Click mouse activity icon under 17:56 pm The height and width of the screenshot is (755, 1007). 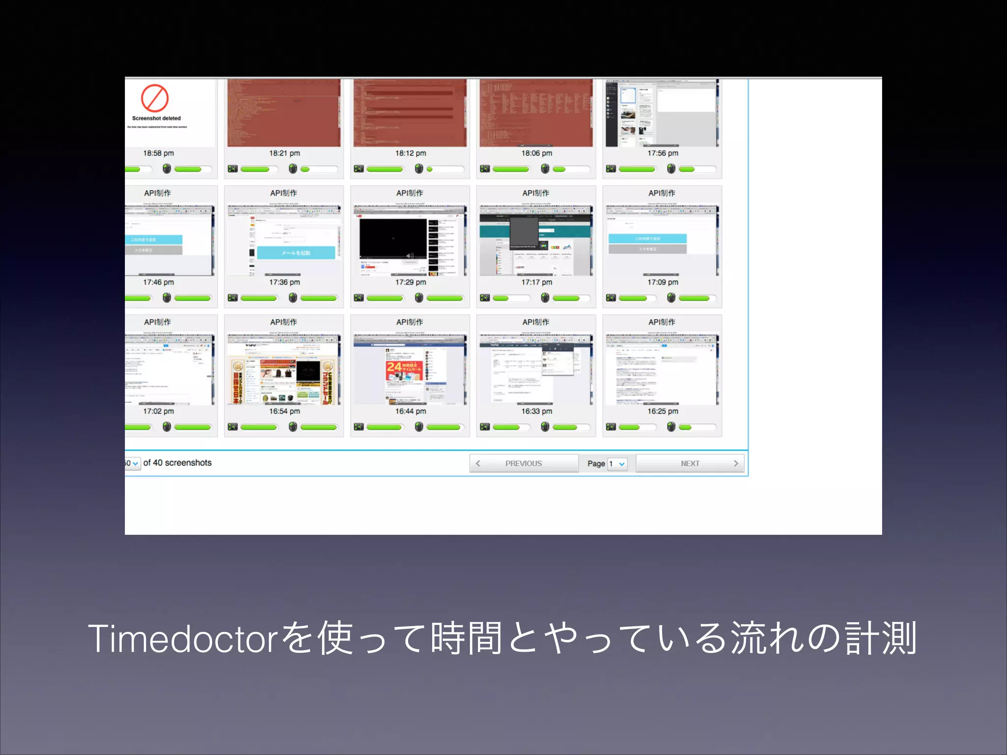click(x=671, y=169)
